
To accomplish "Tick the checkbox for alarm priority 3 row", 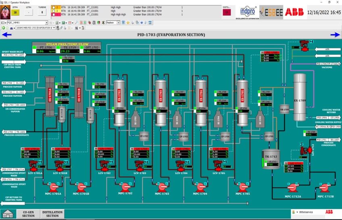I will [x=54, y=11].
